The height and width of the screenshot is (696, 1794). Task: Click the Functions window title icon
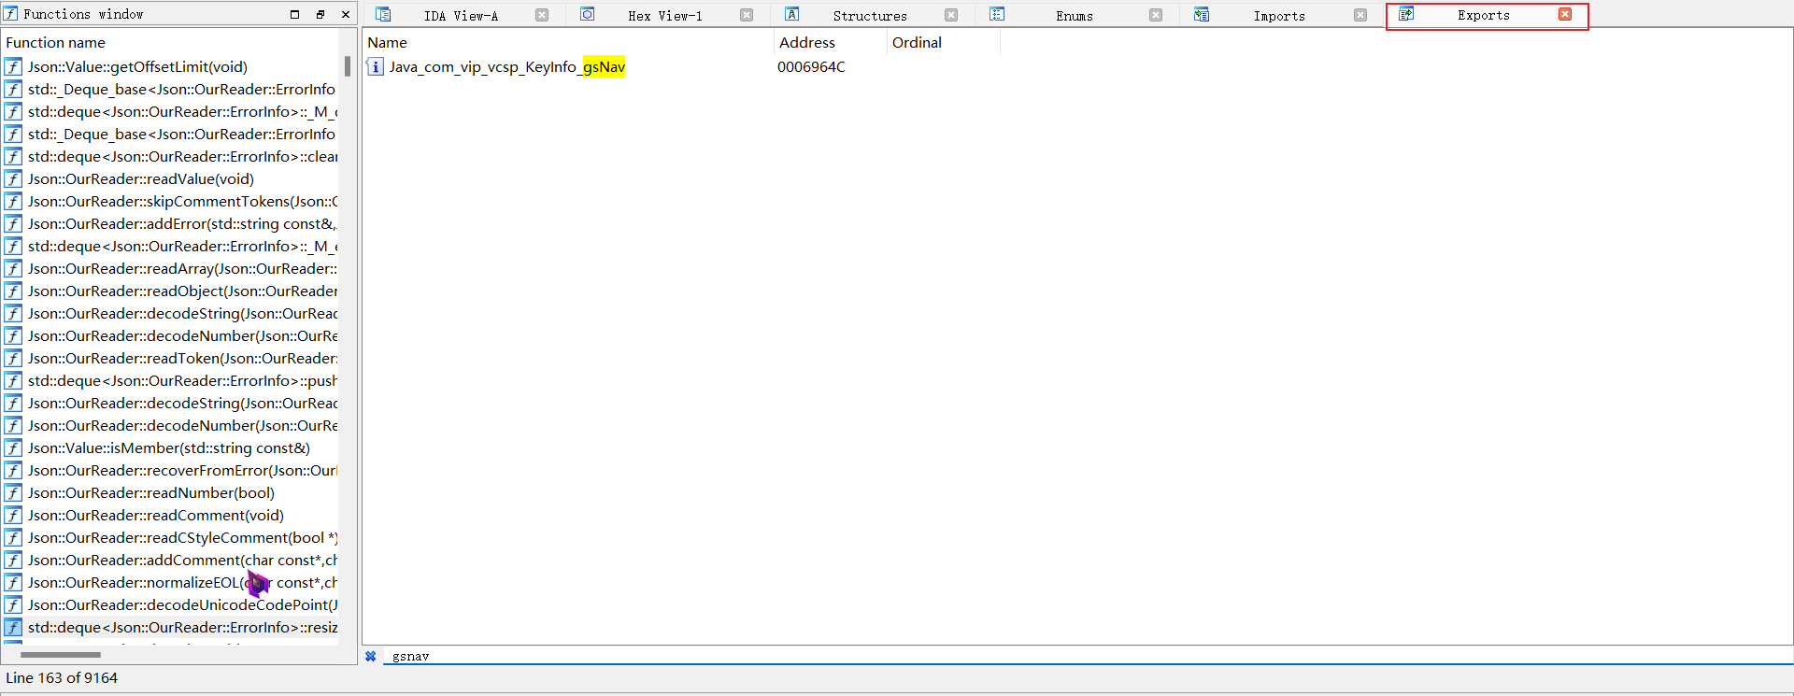tap(11, 14)
